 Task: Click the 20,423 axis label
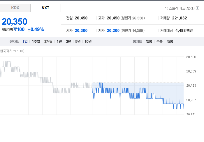click(191, 85)
